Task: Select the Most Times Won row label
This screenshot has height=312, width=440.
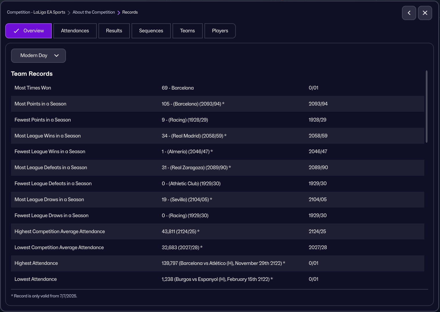Action: 33,88
